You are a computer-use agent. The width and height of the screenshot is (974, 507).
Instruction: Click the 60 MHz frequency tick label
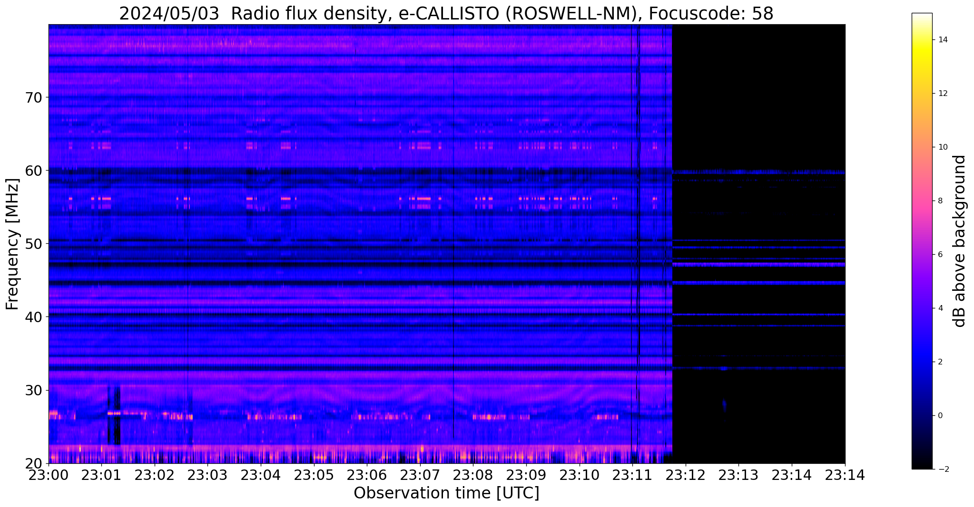pyautogui.click(x=33, y=170)
